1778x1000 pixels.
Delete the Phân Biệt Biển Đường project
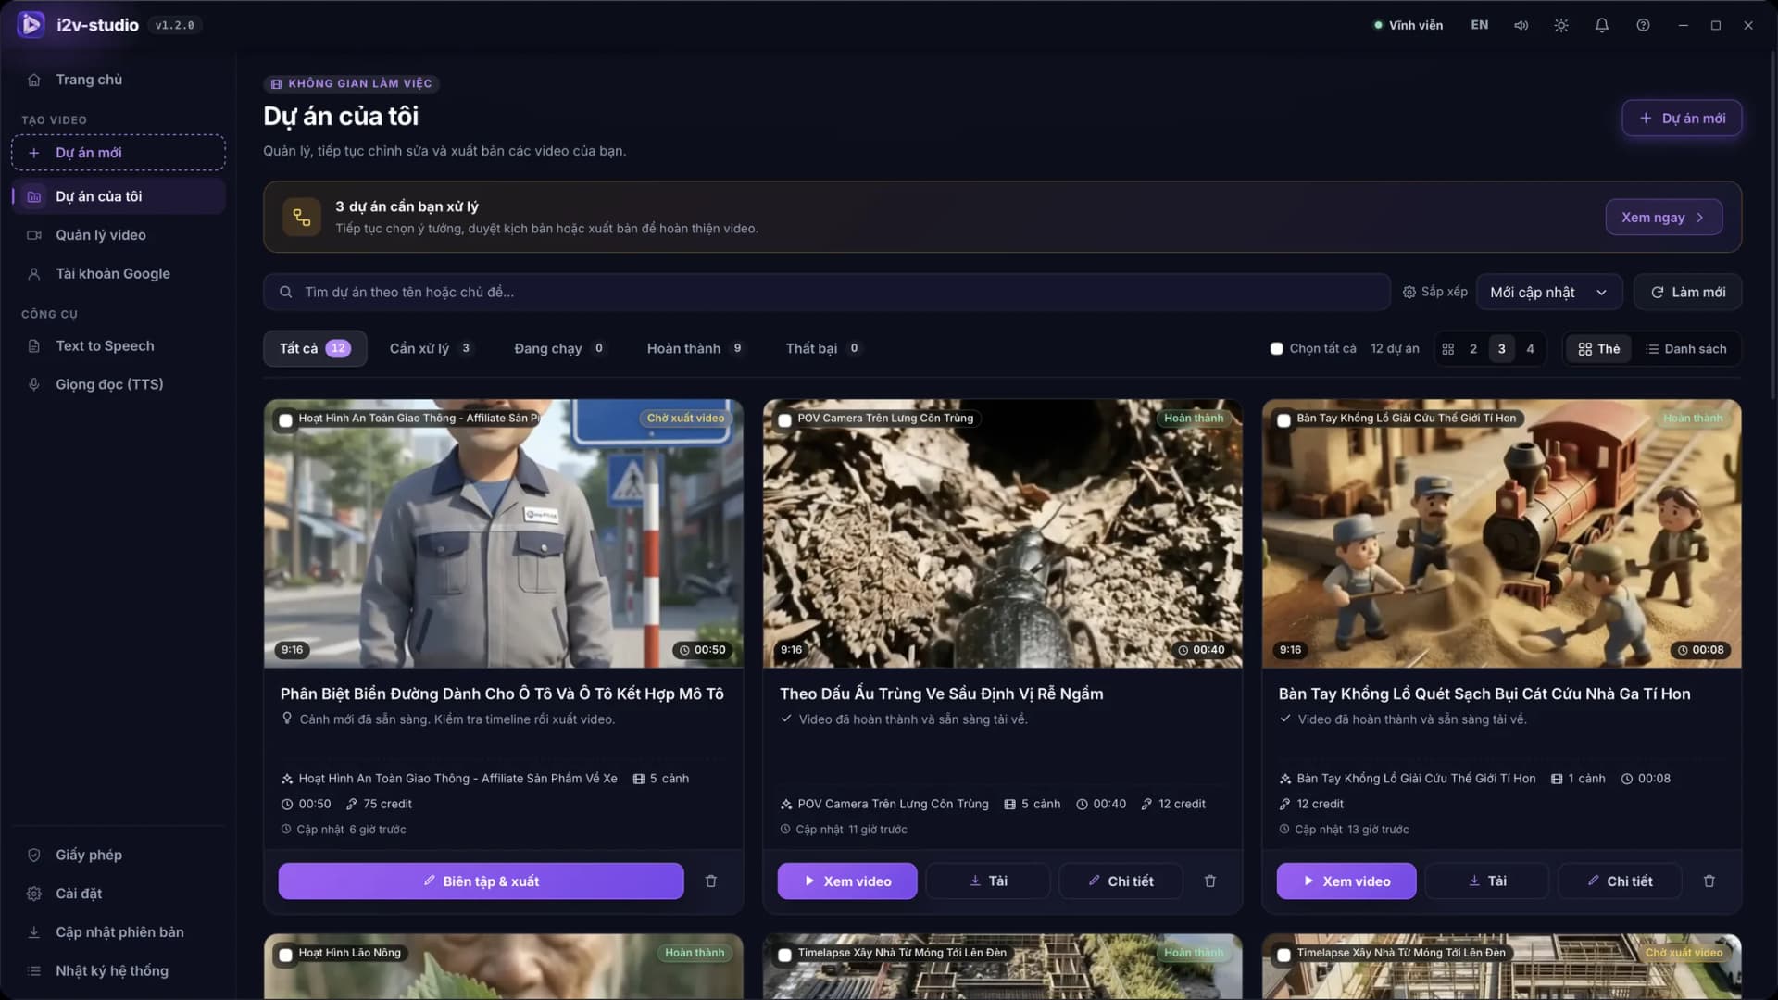click(x=711, y=881)
